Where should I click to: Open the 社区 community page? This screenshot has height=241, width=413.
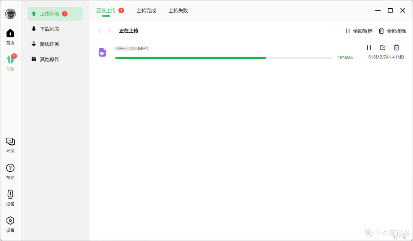tap(10, 145)
